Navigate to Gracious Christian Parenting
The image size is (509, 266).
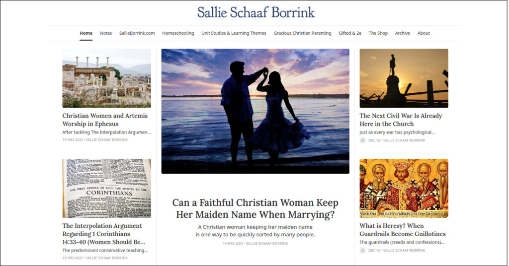tap(302, 33)
